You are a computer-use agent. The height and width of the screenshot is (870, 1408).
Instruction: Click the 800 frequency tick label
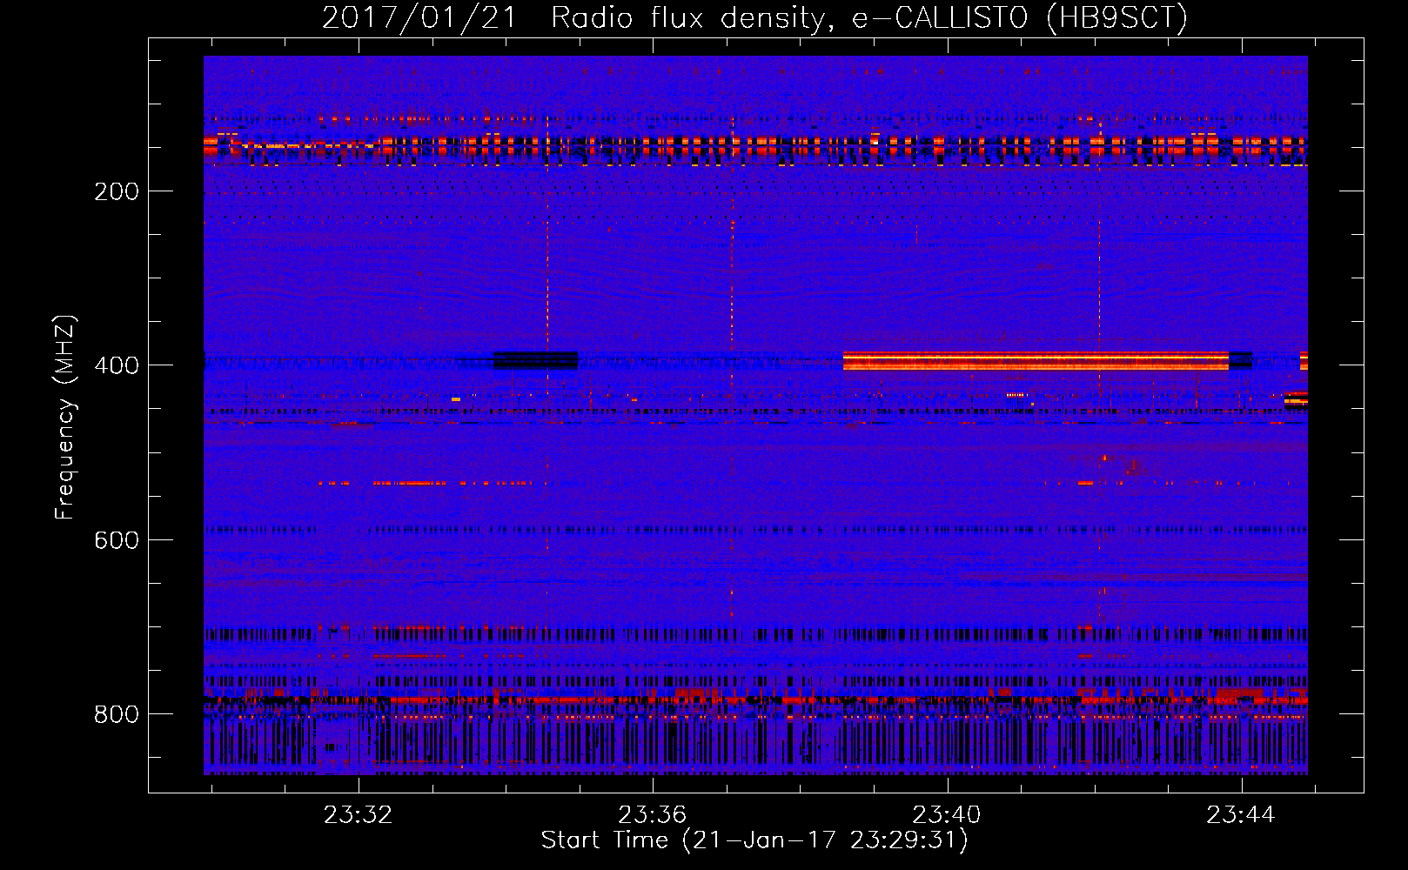[117, 714]
